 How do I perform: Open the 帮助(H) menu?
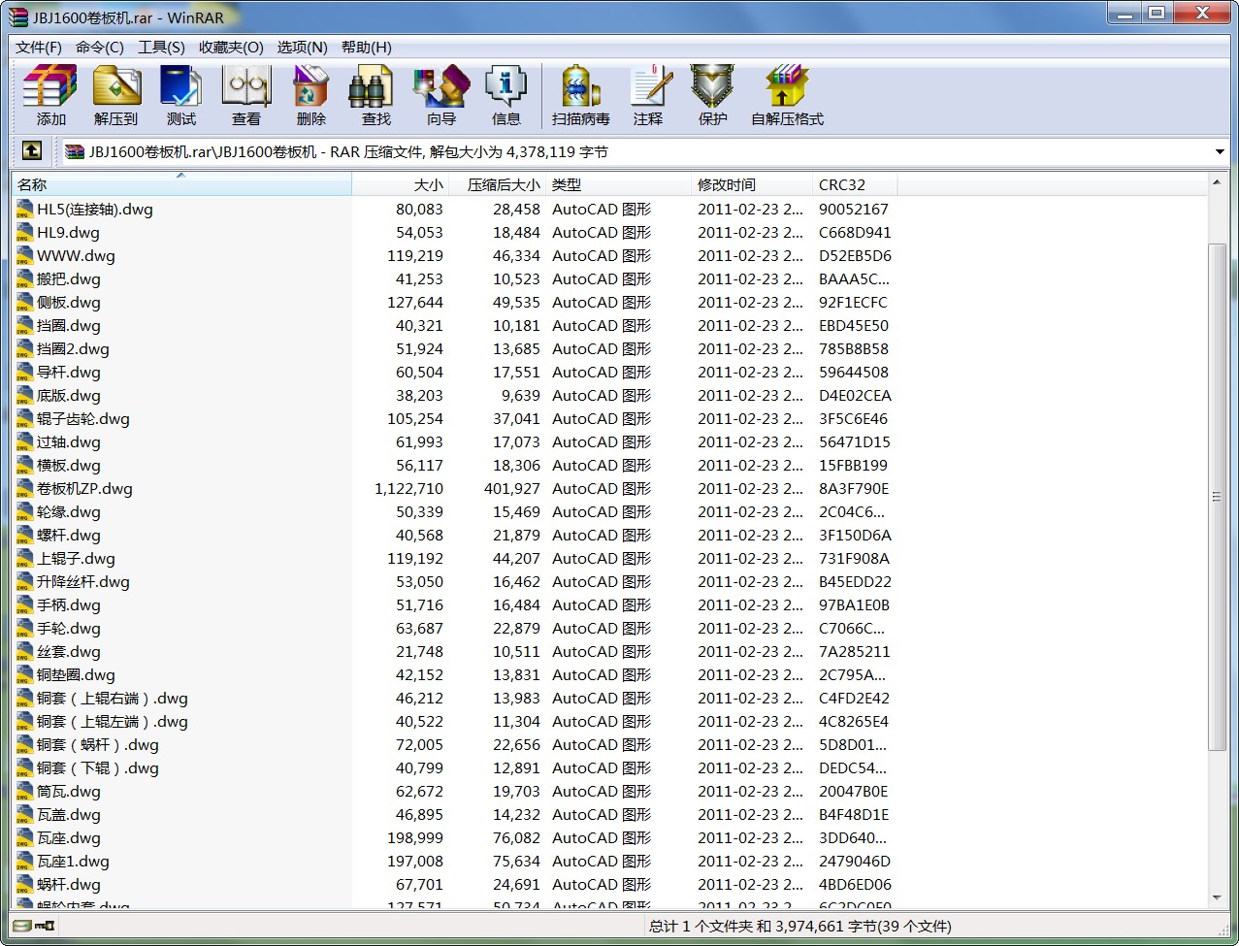367,47
